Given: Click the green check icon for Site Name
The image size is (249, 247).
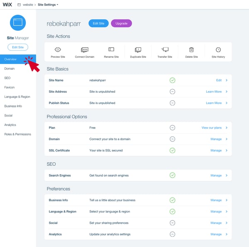Looking at the screenshot, I should 172,80.
